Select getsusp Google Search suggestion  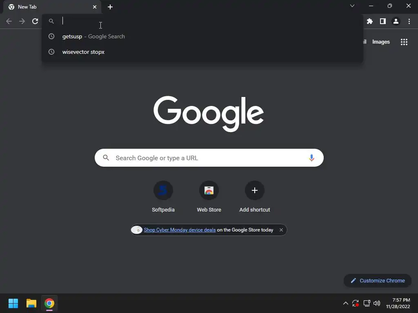click(x=202, y=36)
